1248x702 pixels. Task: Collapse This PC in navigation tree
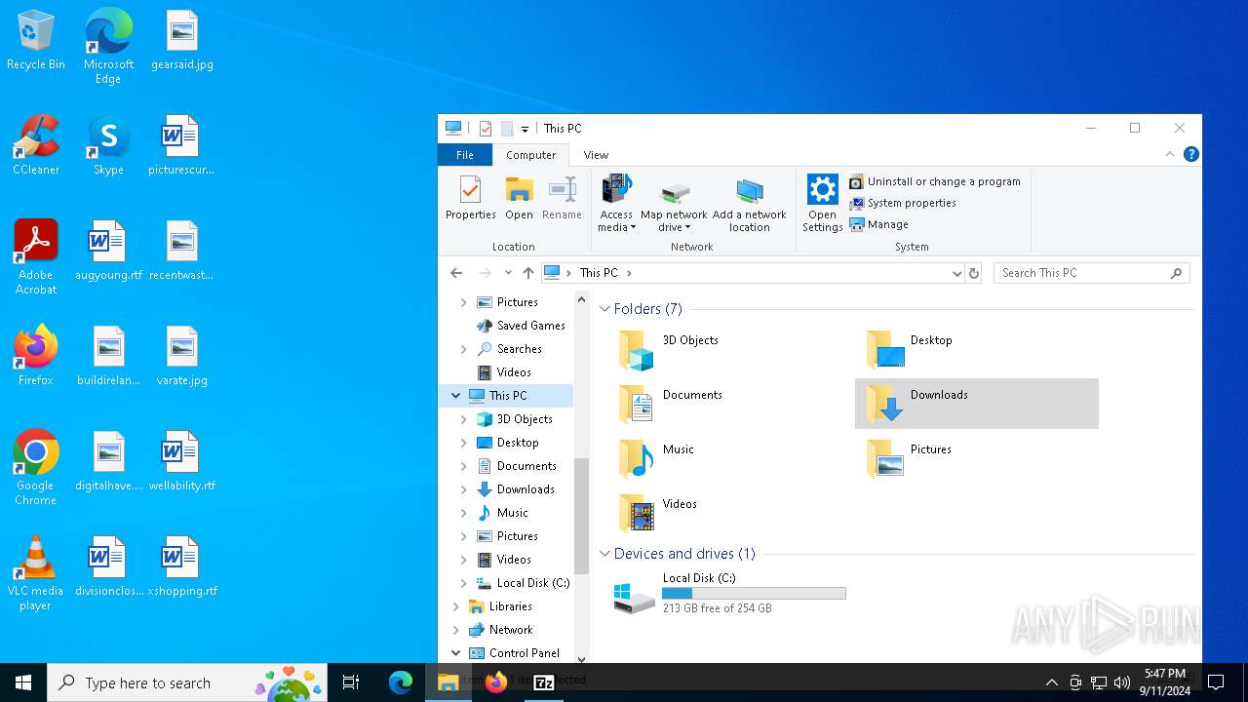point(455,396)
